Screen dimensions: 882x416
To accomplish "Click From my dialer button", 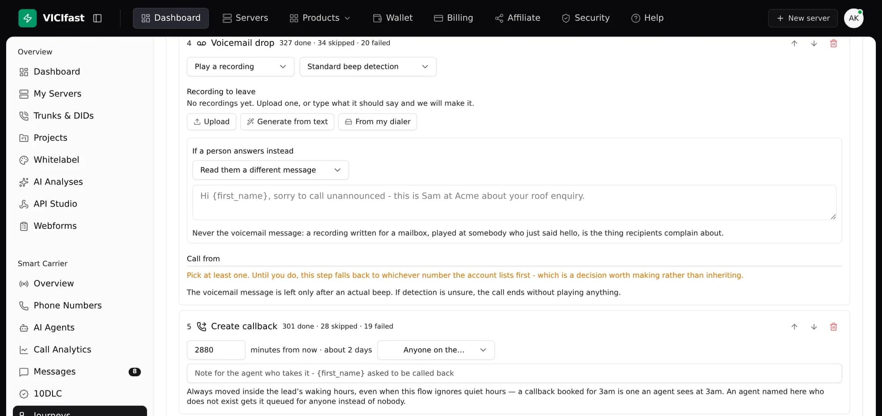I will coord(377,122).
